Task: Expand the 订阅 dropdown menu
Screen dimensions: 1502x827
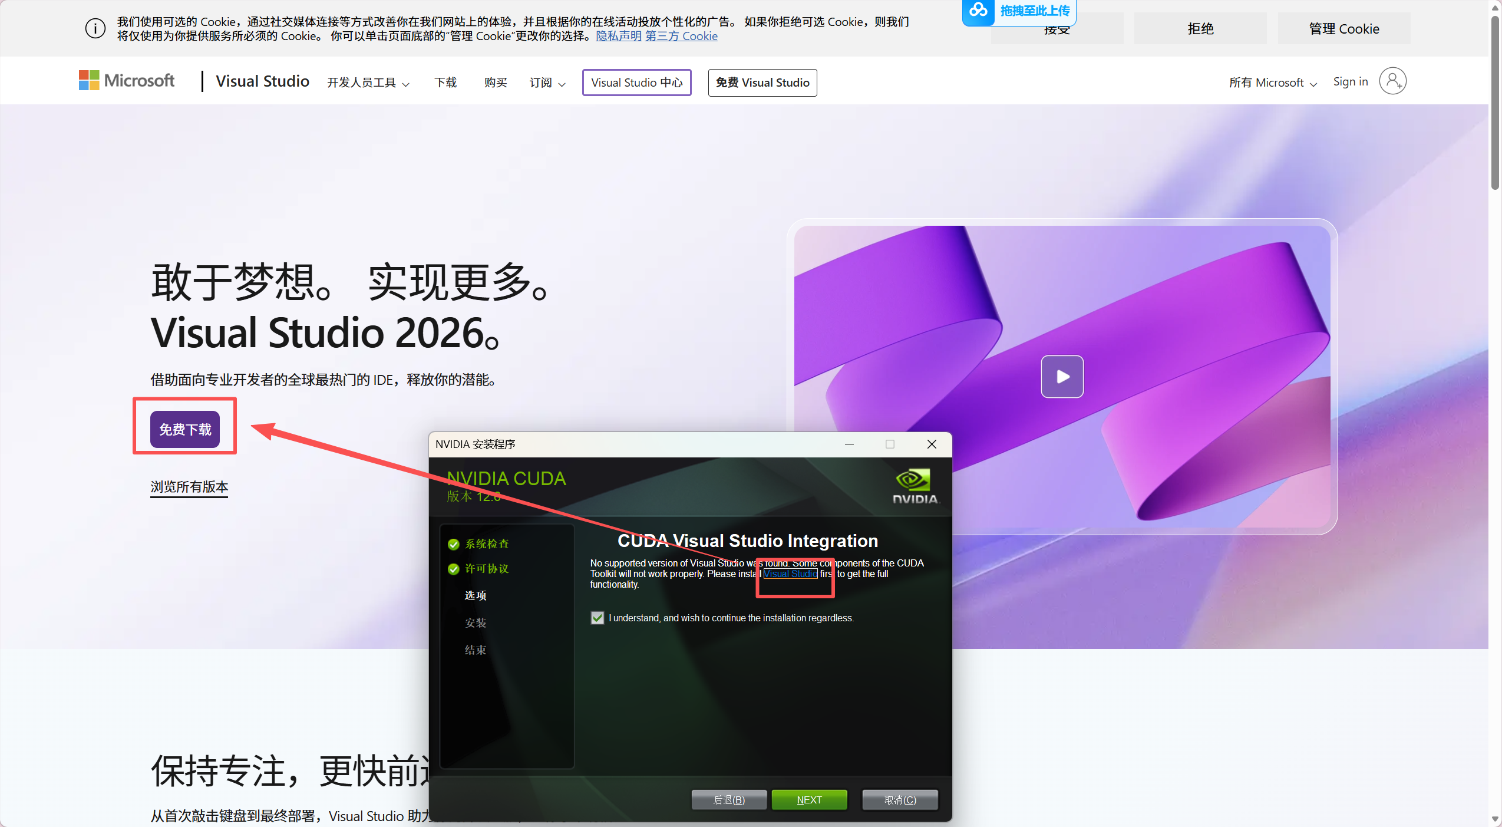Action: pos(547,83)
